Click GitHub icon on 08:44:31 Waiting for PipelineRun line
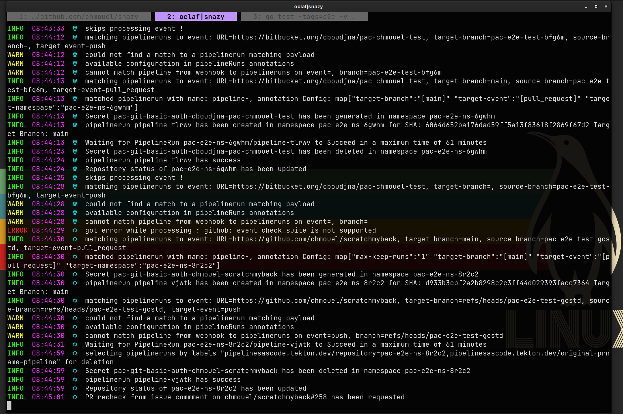The width and height of the screenshot is (623, 414). 75,345
